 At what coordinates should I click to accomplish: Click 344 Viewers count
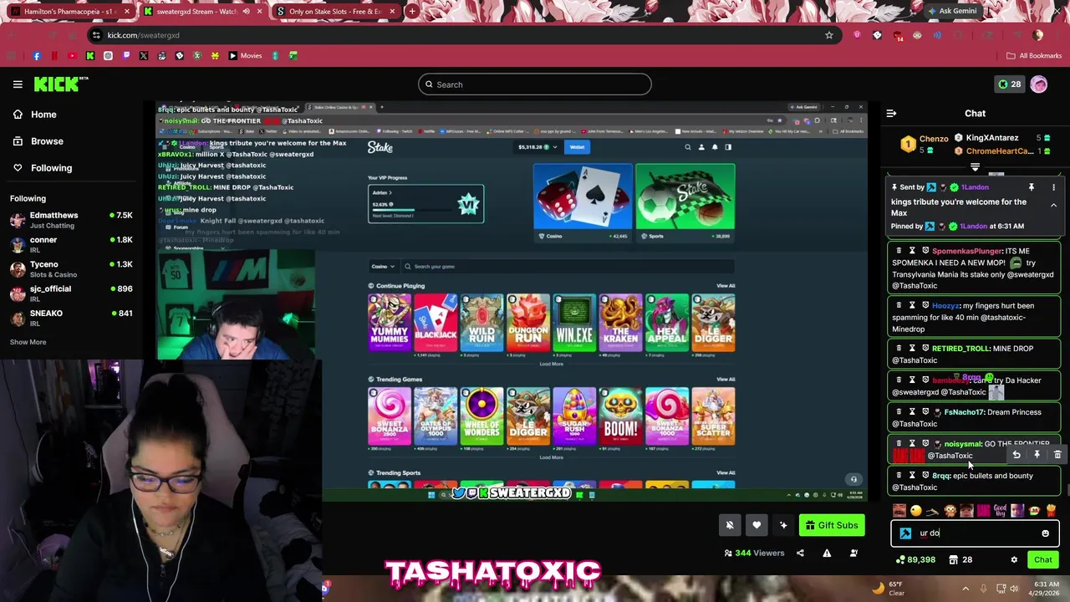(756, 553)
